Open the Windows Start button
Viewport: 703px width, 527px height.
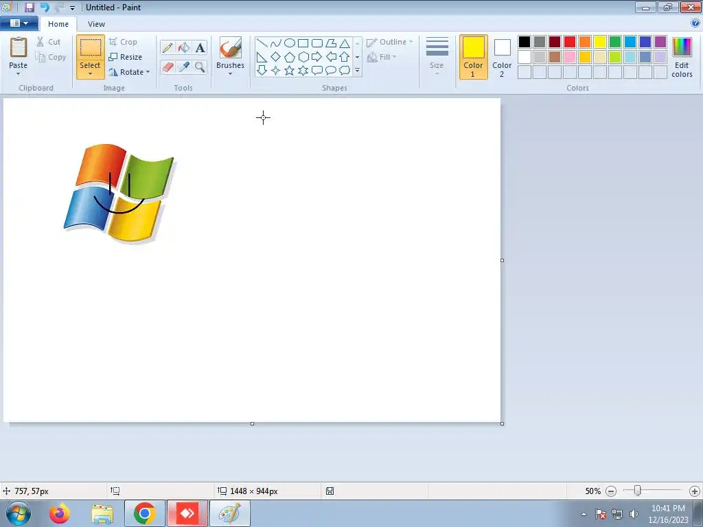click(19, 513)
